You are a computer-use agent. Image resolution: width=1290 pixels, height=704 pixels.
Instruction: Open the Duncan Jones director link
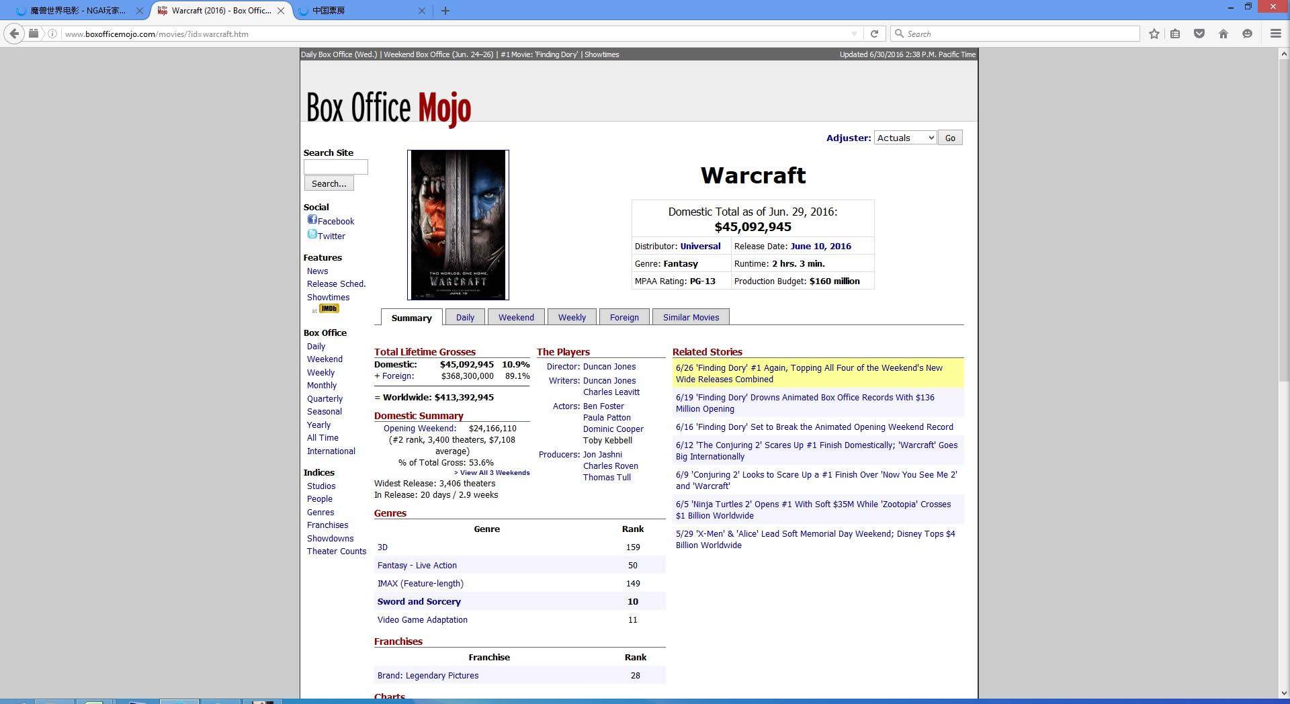[x=609, y=367]
